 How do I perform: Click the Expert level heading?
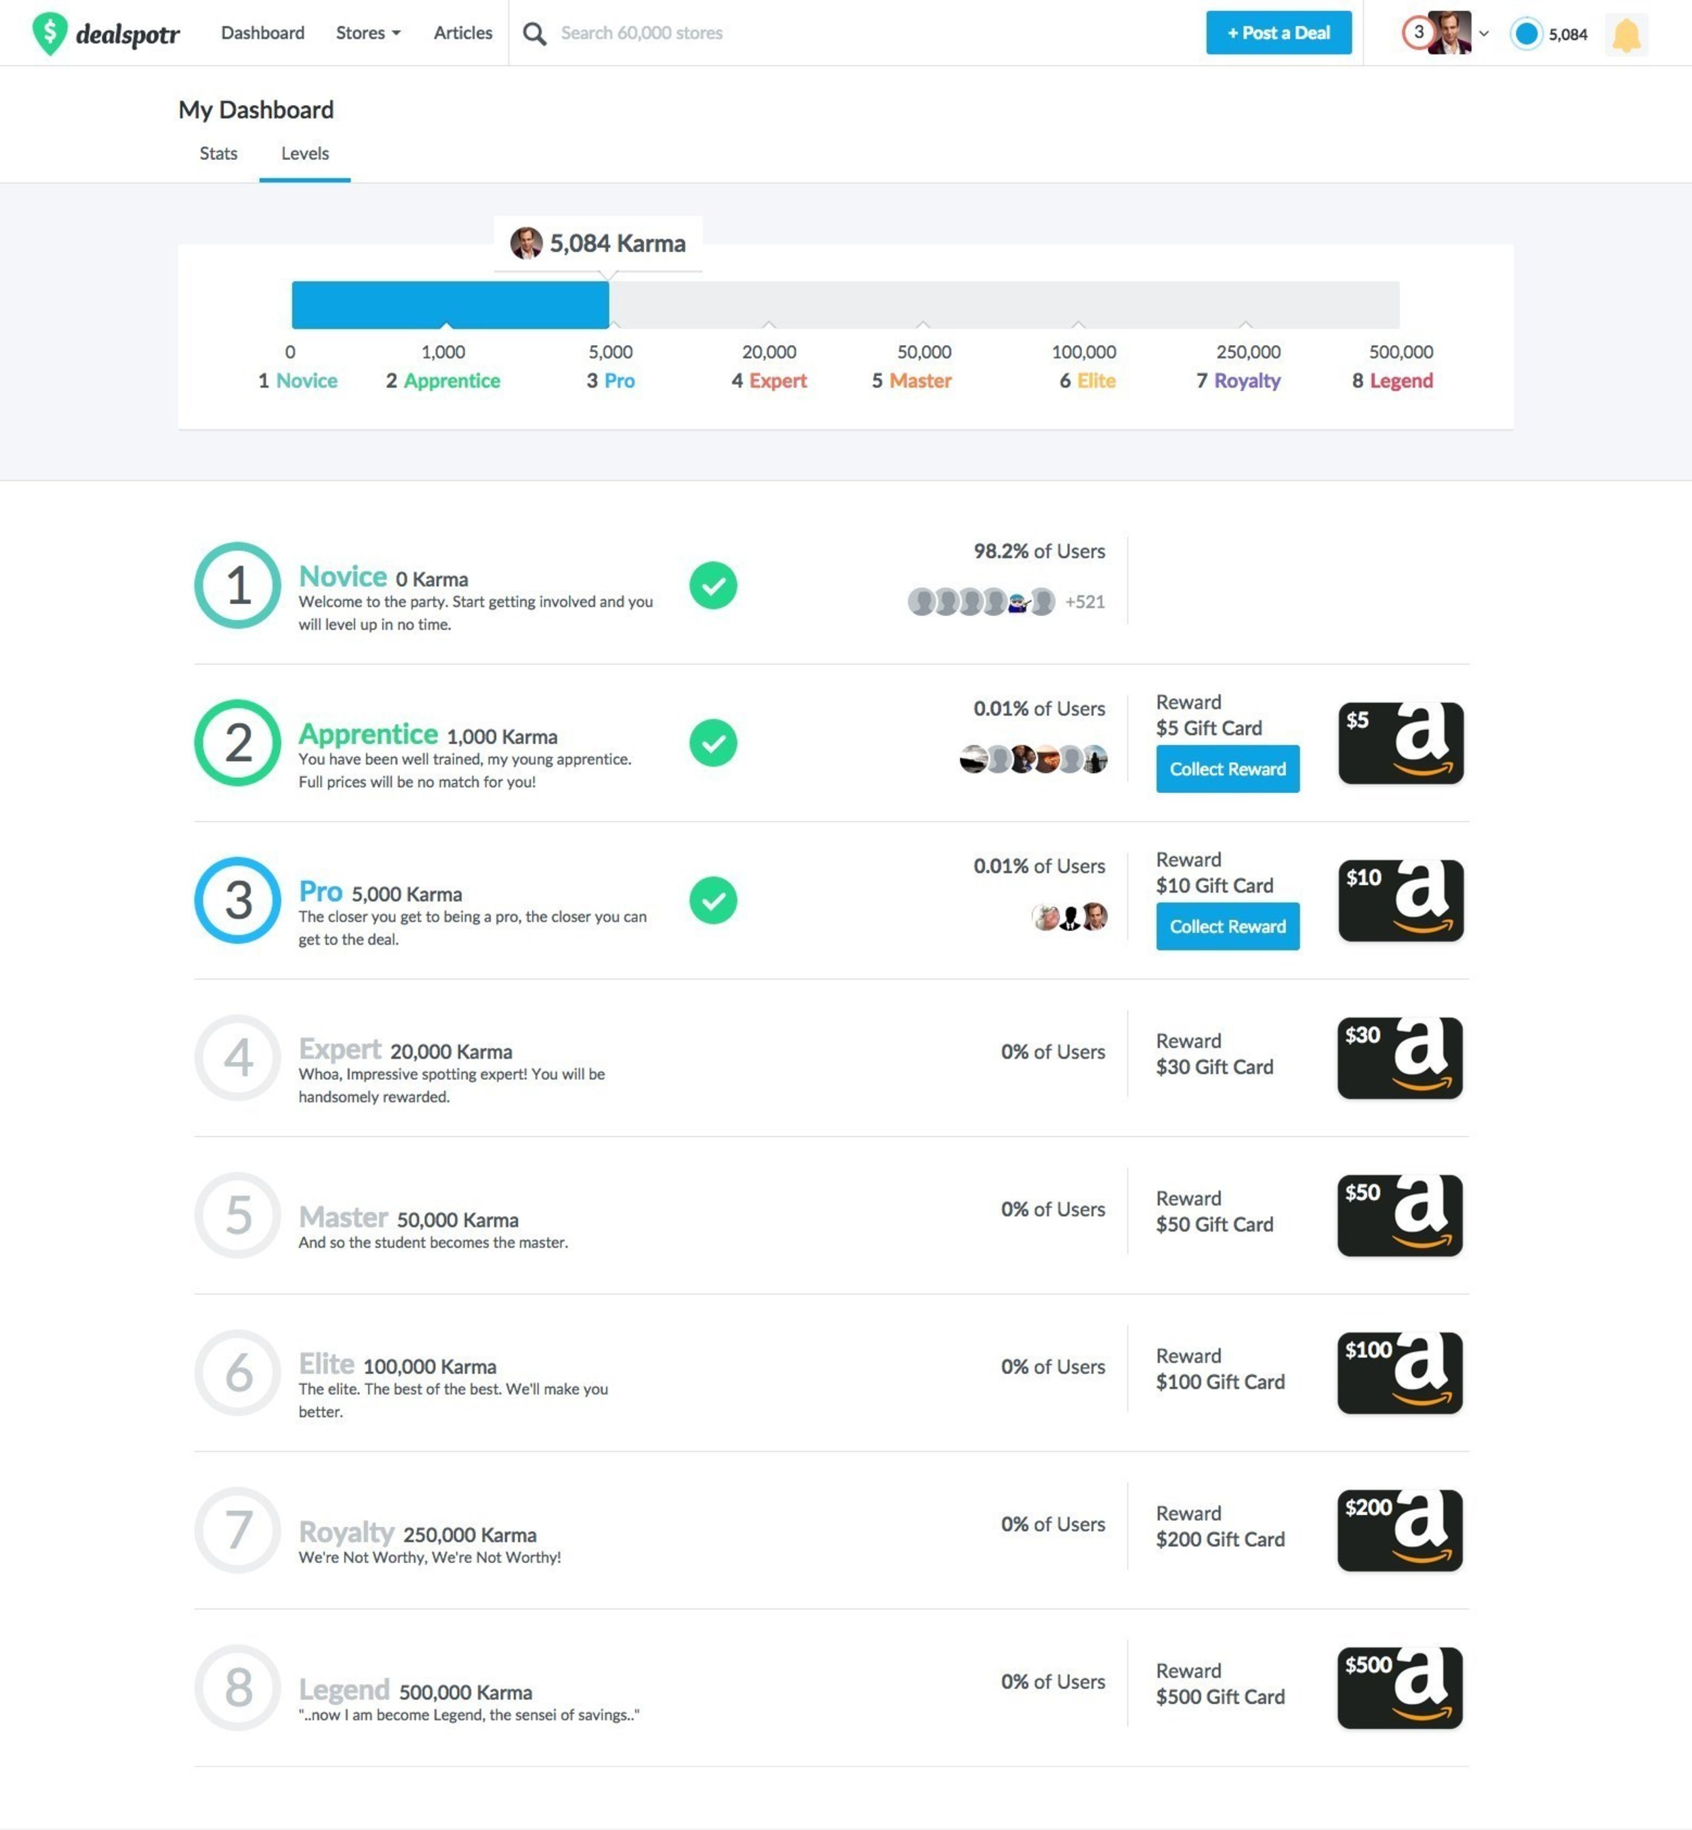[x=340, y=1049]
